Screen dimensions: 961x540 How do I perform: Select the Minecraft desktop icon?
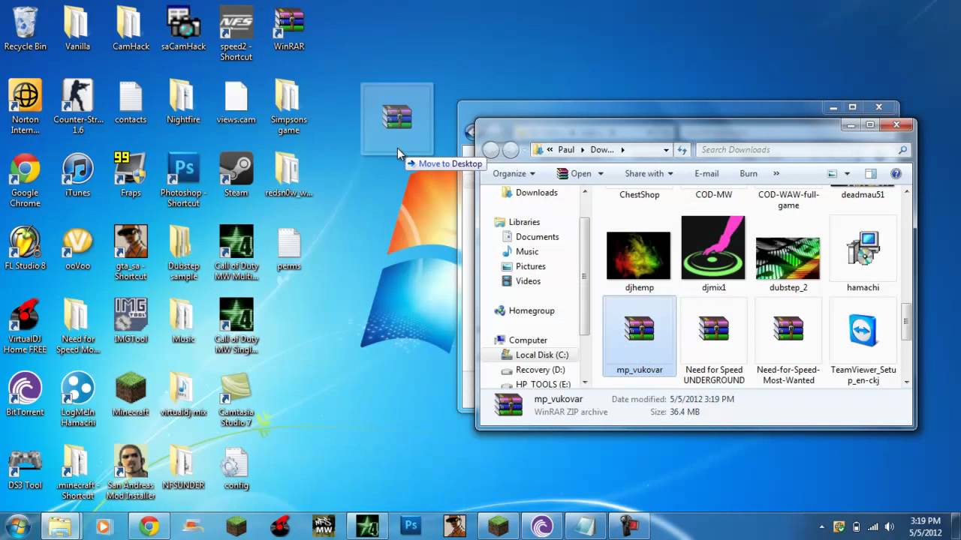click(131, 394)
